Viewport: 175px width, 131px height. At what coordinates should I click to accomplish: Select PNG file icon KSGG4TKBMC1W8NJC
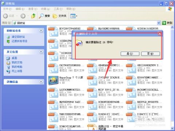coord(131,80)
